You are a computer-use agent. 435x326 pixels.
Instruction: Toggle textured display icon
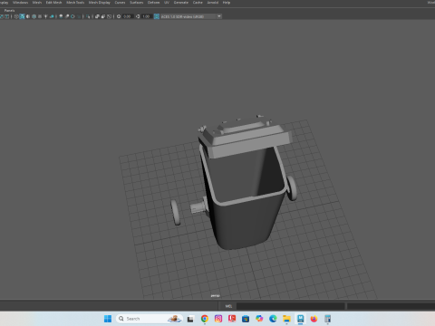[x=40, y=16]
